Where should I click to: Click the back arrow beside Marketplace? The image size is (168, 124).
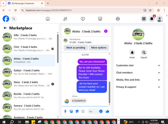point(5,28)
